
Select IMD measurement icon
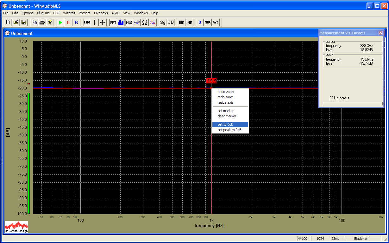(189, 22)
